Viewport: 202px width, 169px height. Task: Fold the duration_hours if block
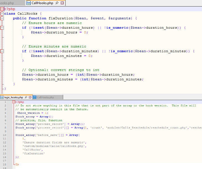point(2,28)
